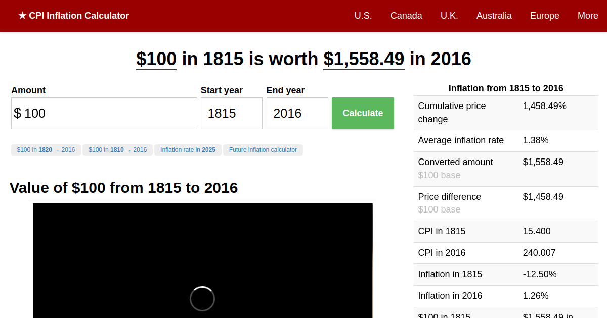Click the green Calculate button
Viewport: 607px width, 318px height.
click(363, 113)
